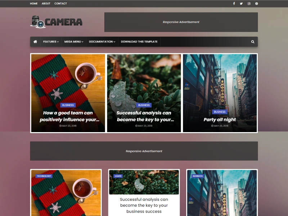Open the Facebook social icon
288x216 pixels.
click(x=234, y=4)
